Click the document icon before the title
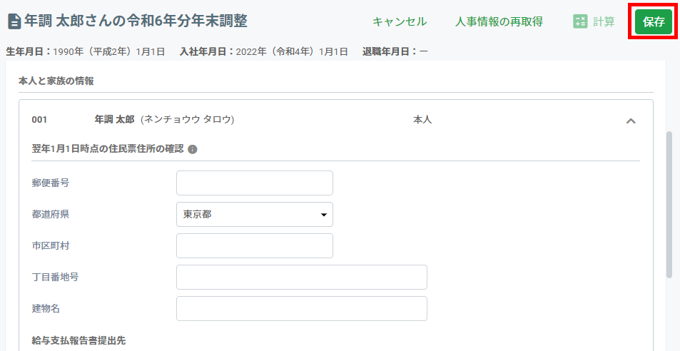Screen dimensions: 680x351 pos(14,21)
